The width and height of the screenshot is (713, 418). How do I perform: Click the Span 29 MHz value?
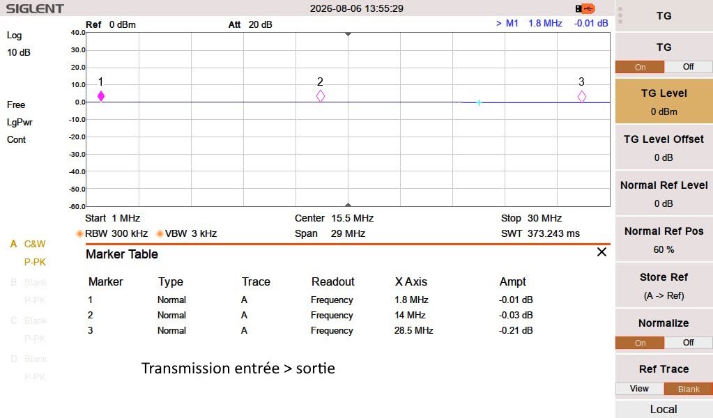pyautogui.click(x=330, y=233)
